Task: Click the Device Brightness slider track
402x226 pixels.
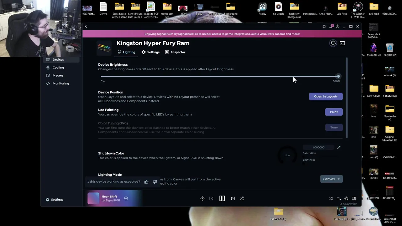Action: 220,76
